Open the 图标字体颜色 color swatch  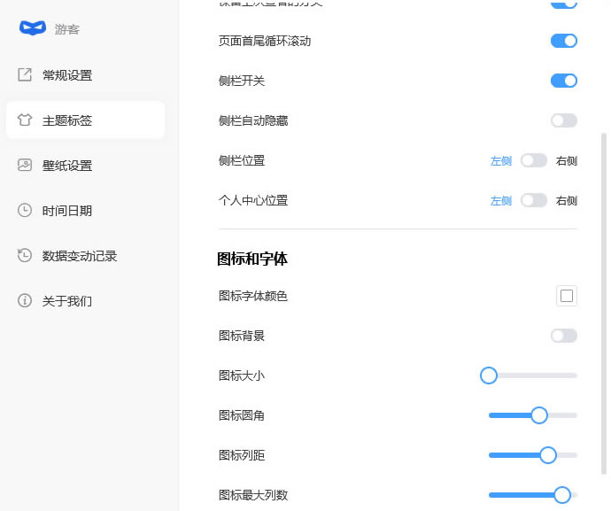tap(567, 296)
